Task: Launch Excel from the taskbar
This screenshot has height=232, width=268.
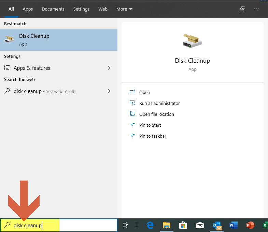Action: 265,225
